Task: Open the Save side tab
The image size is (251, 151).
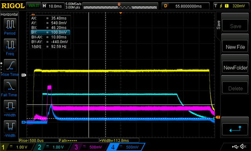Action: click(218, 25)
